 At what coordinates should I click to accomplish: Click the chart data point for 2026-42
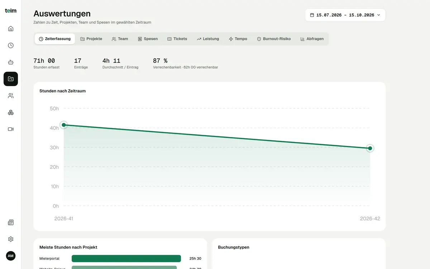point(370,148)
